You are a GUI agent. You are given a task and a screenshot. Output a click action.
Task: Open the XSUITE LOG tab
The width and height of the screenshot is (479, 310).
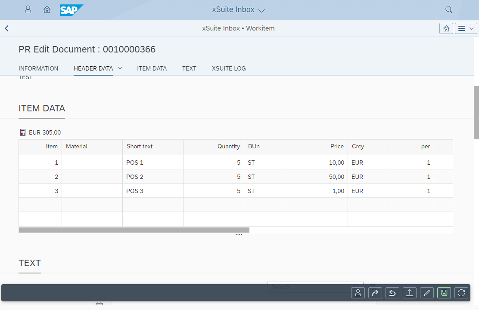229,68
